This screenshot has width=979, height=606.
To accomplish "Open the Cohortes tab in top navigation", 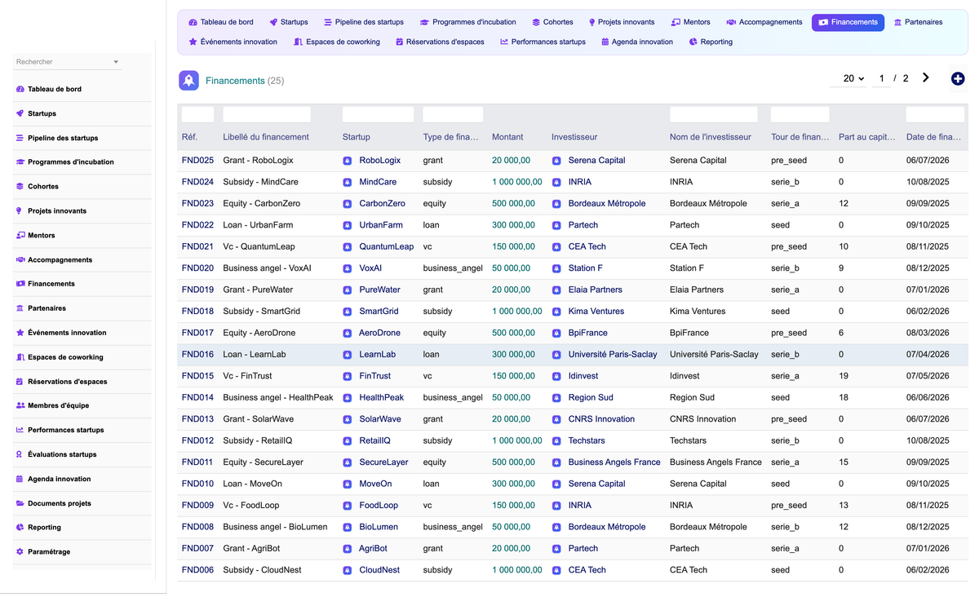I will (x=552, y=22).
